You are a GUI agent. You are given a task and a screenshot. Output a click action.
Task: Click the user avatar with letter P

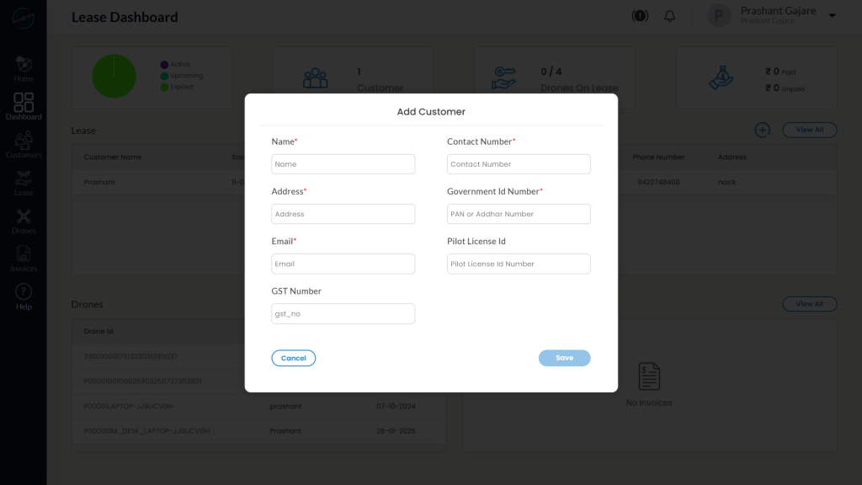tap(719, 16)
